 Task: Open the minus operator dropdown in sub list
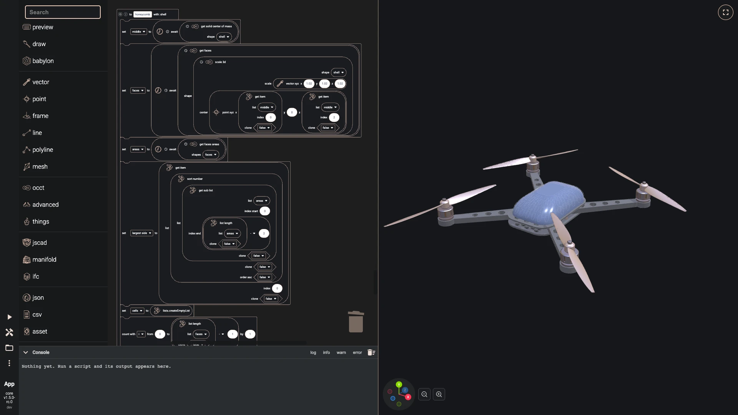(253, 234)
